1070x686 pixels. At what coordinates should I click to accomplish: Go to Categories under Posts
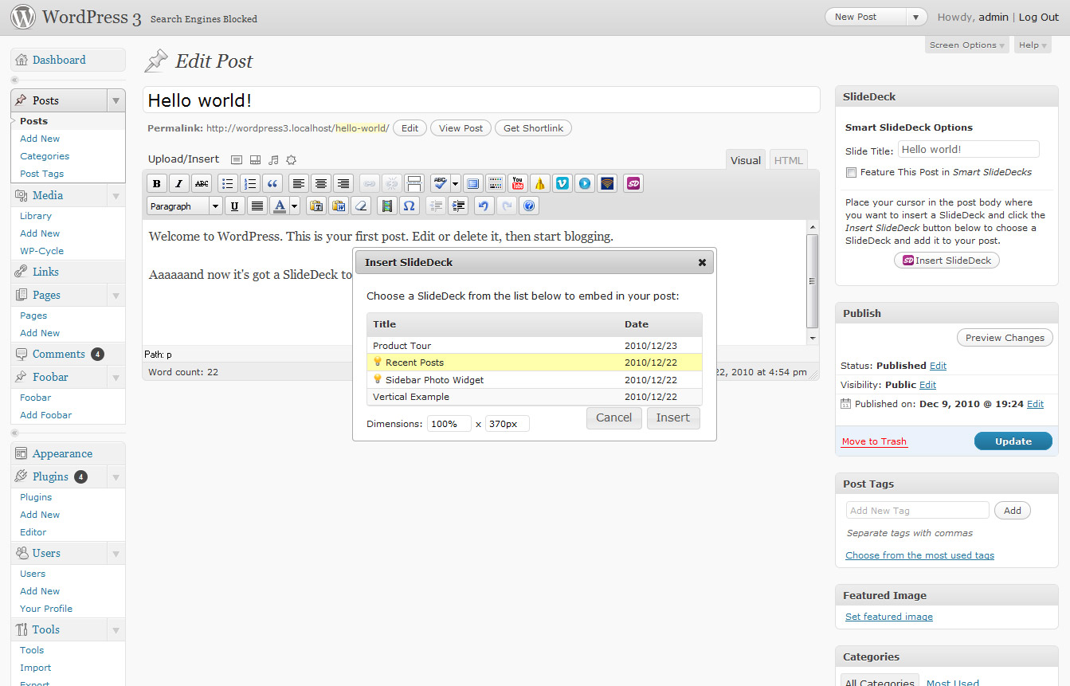coord(45,156)
